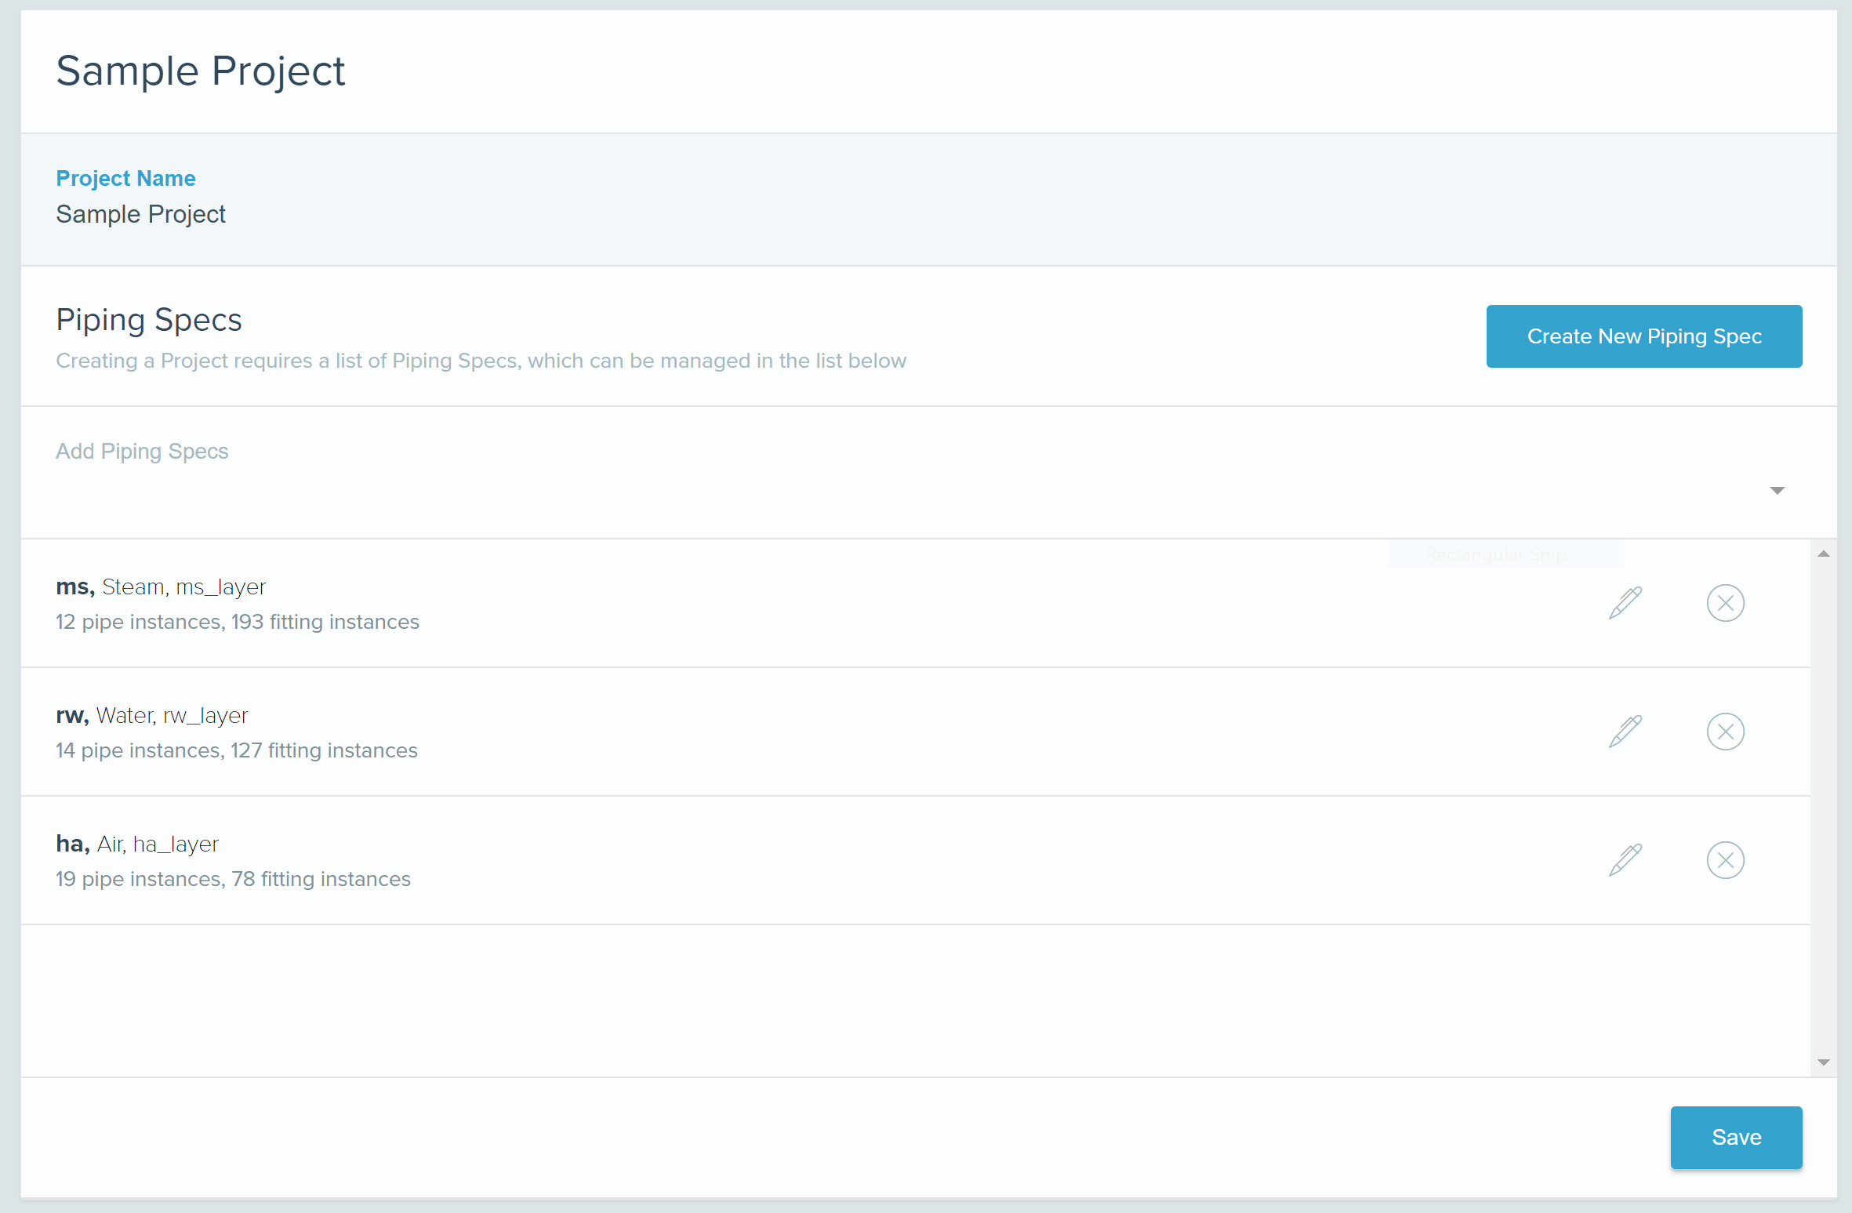Click the Project Name label
This screenshot has width=1852, height=1213.
125,178
